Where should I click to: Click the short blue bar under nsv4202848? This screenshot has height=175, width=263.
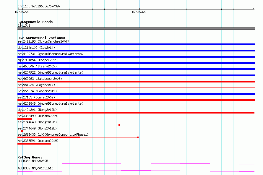pos(29,106)
